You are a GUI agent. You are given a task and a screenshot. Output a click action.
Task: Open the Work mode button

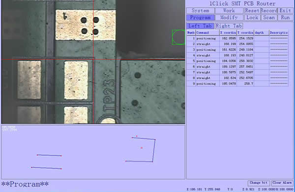tap(229, 10)
